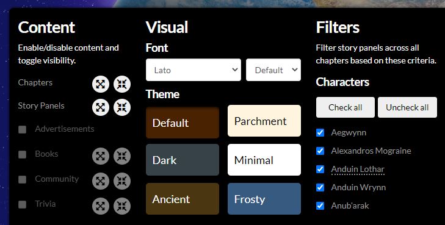Click the expand icon beside Books
445x225 pixels.
tap(101, 156)
